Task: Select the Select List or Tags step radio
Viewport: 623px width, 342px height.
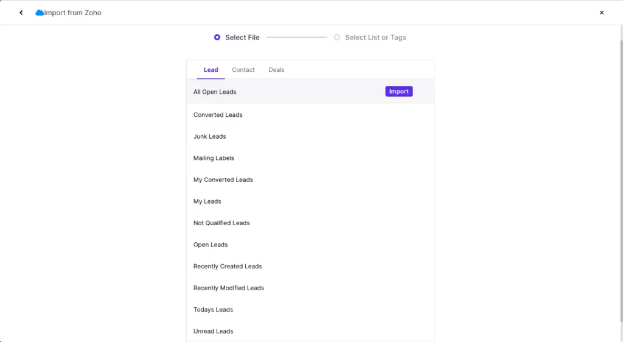Action: pyautogui.click(x=337, y=37)
